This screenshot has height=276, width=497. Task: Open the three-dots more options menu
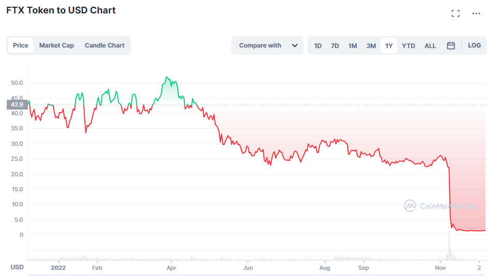[476, 13]
